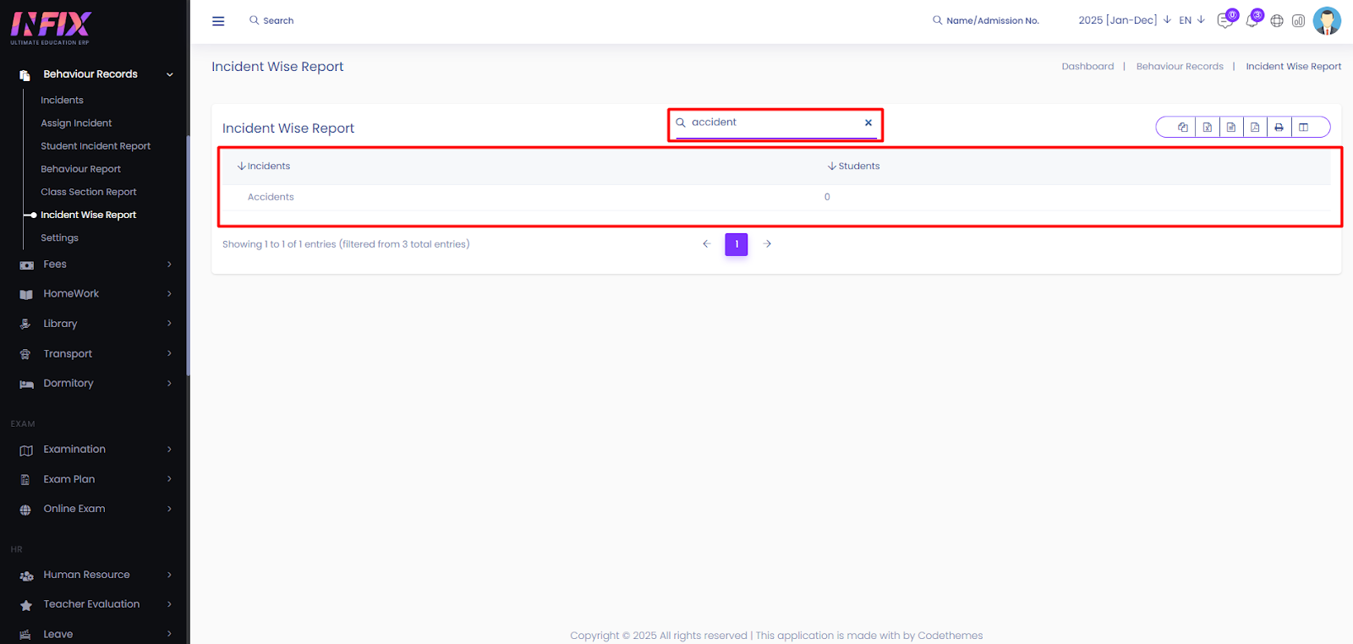
Task: Print the incident report
Action: click(x=1279, y=128)
